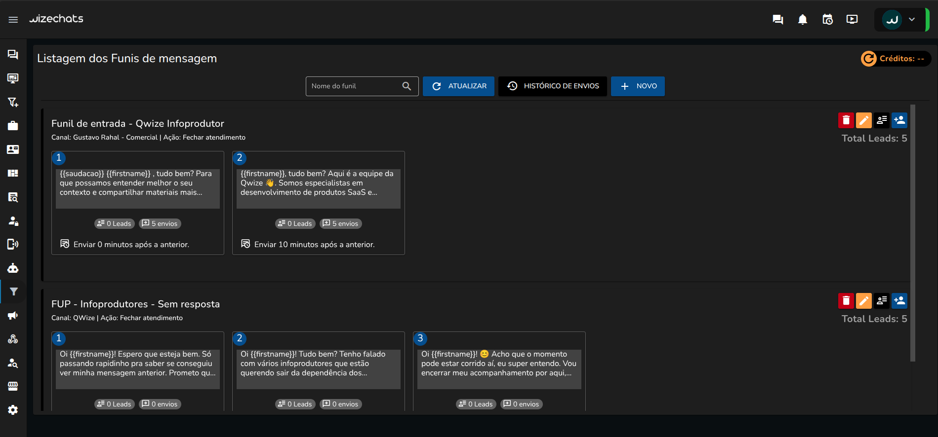
Task: Open the store icon in sidebar
Action: tap(13, 386)
